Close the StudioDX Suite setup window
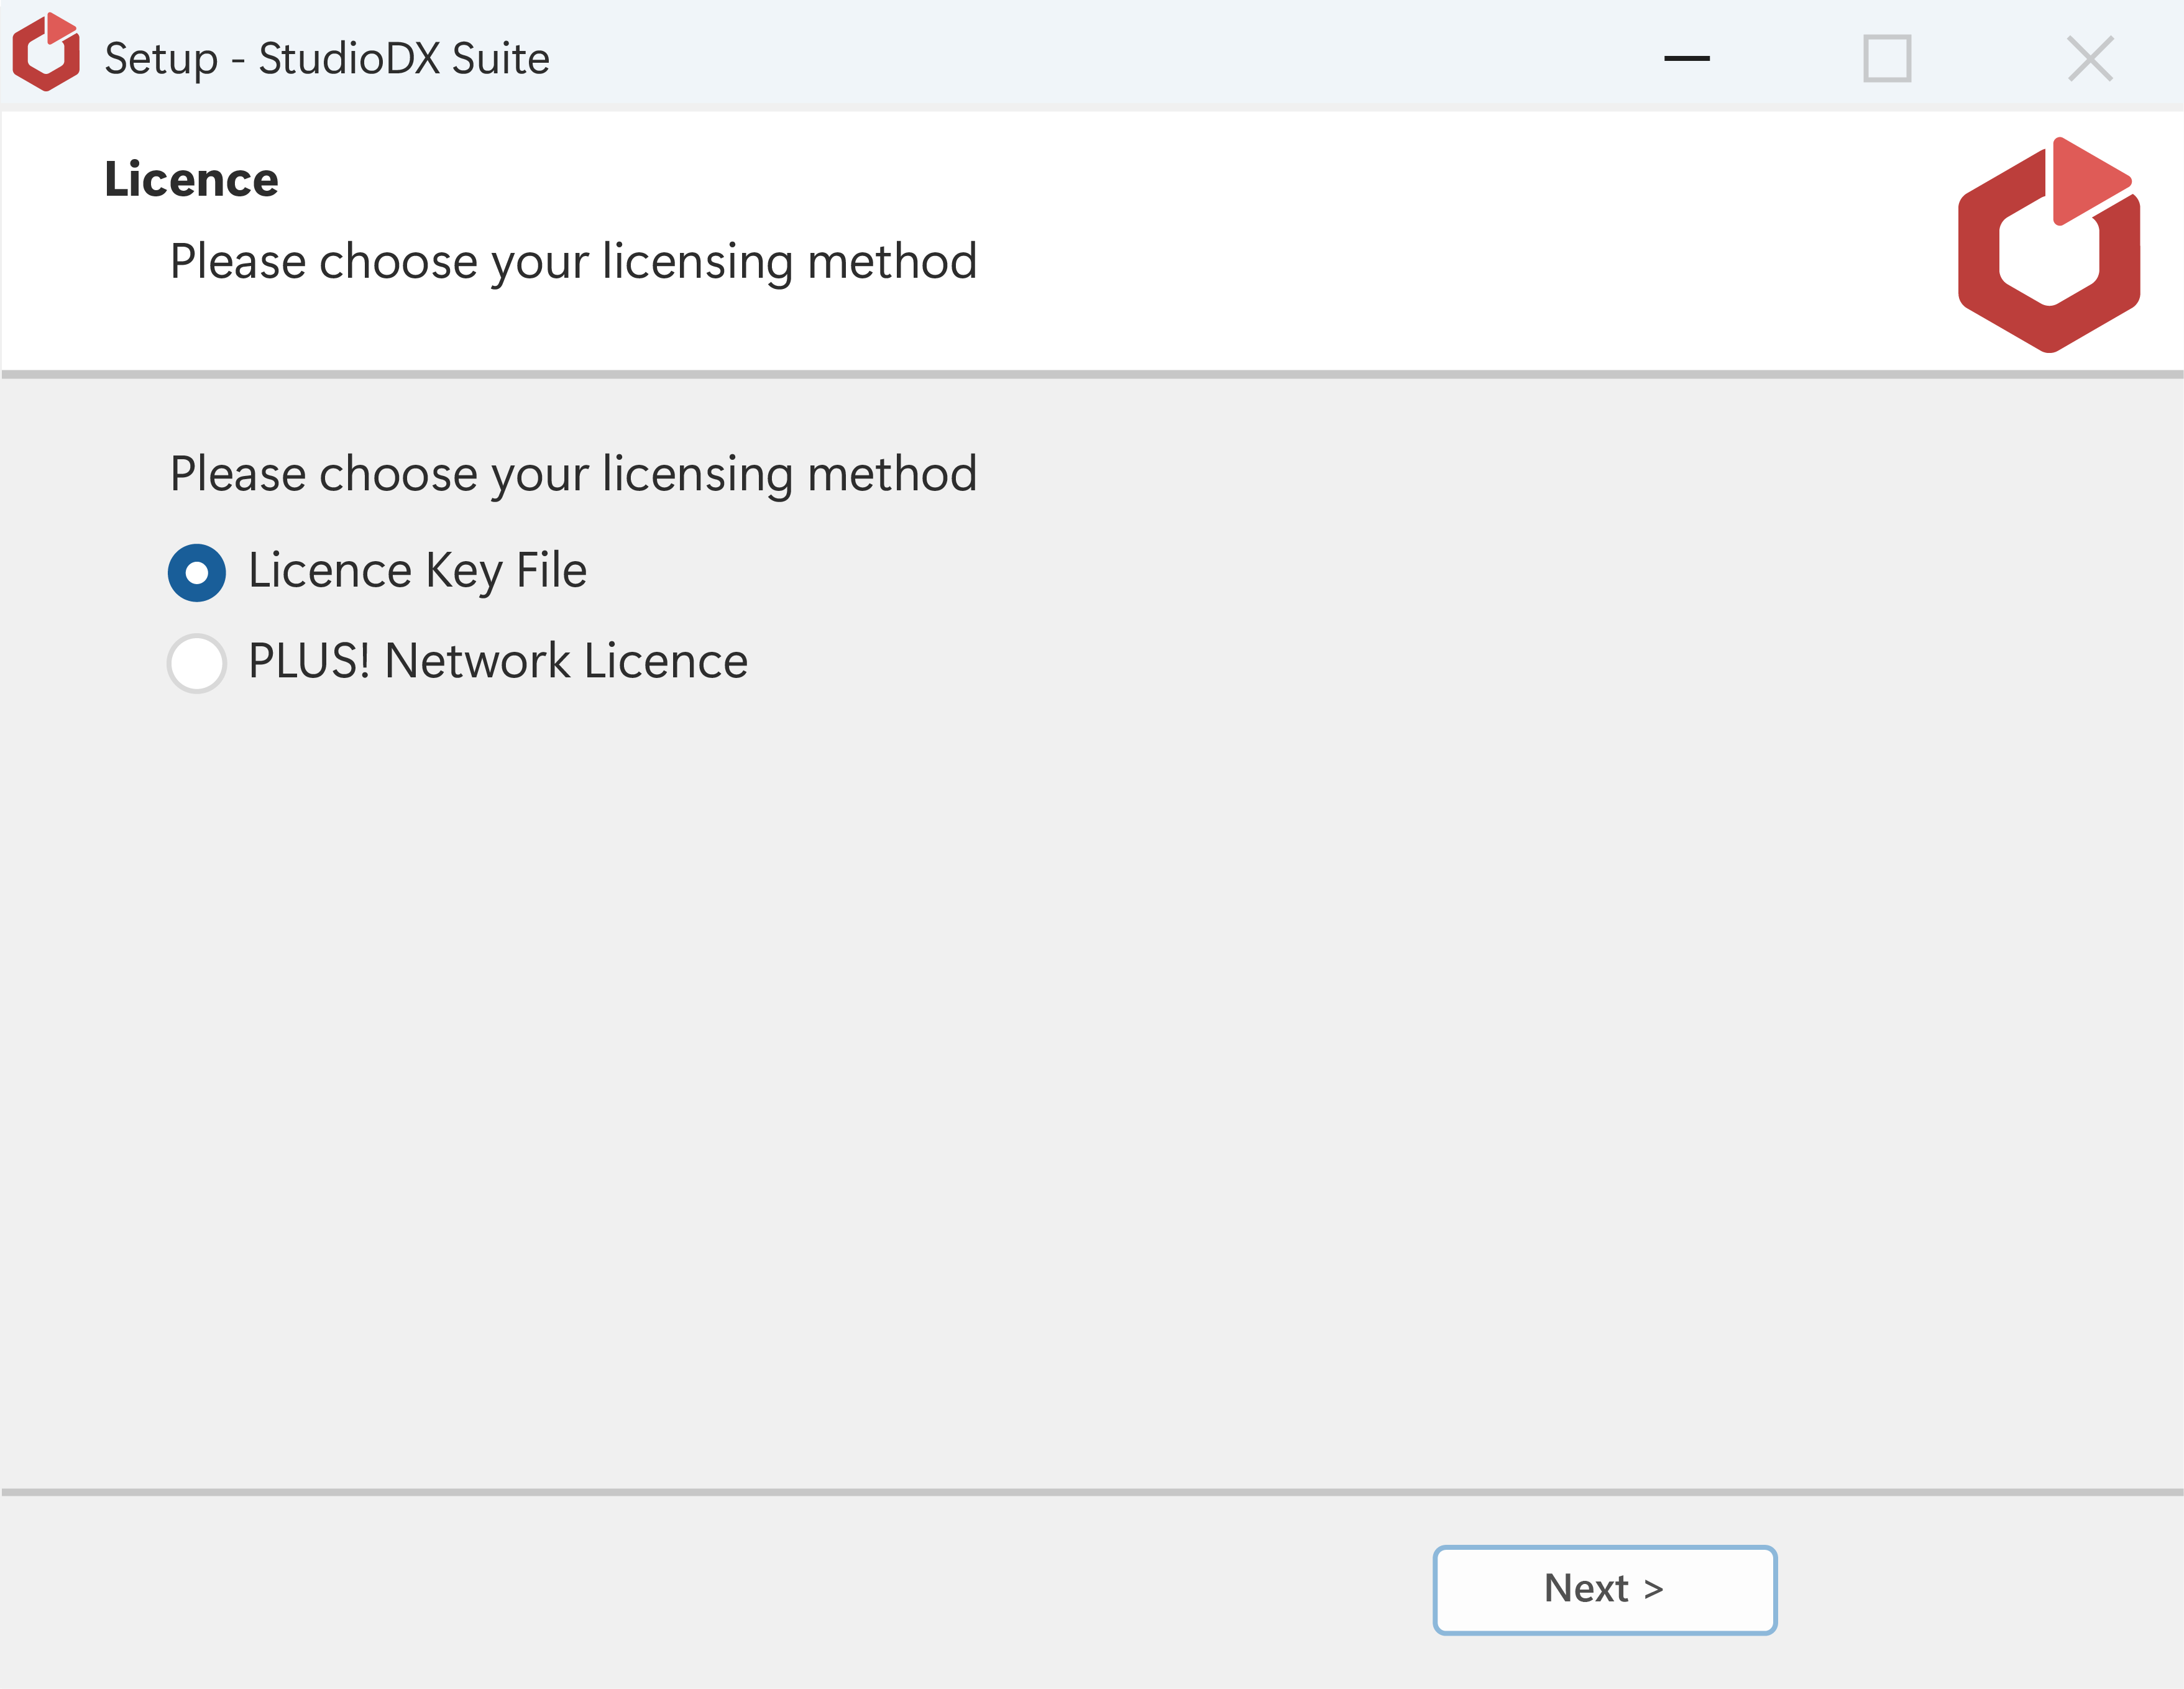Image resolution: width=2184 pixels, height=1689 pixels. pos(2090,58)
